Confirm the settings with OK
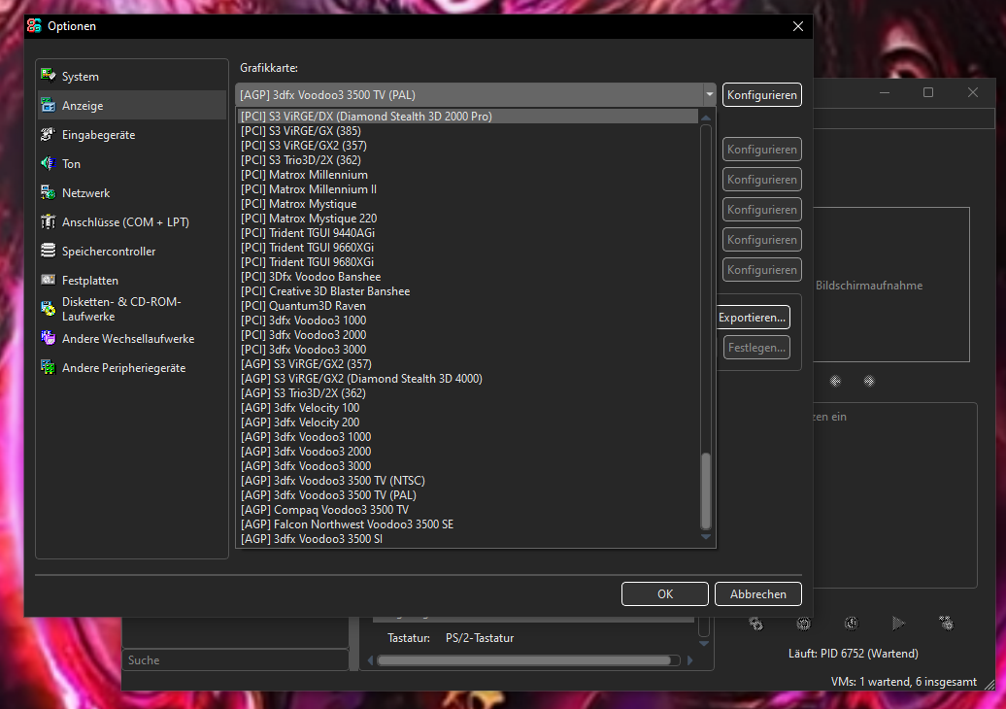1006x709 pixels. point(664,593)
